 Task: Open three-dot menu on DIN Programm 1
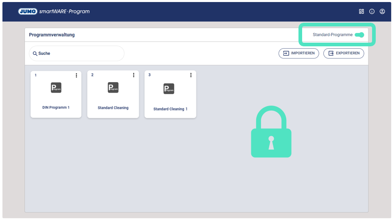point(76,75)
